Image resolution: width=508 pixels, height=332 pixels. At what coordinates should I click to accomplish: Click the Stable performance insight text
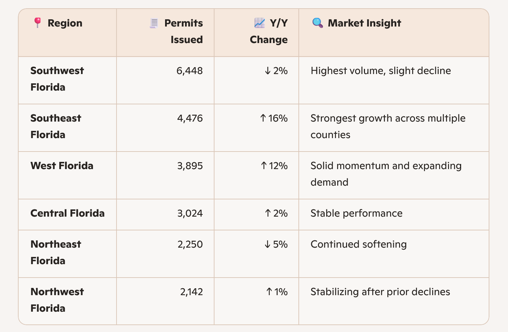(x=356, y=214)
